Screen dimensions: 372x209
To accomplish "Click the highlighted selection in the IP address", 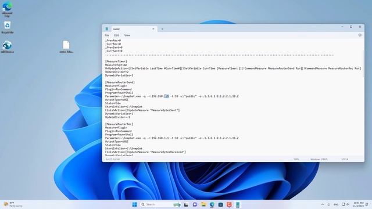I will click(167, 96).
